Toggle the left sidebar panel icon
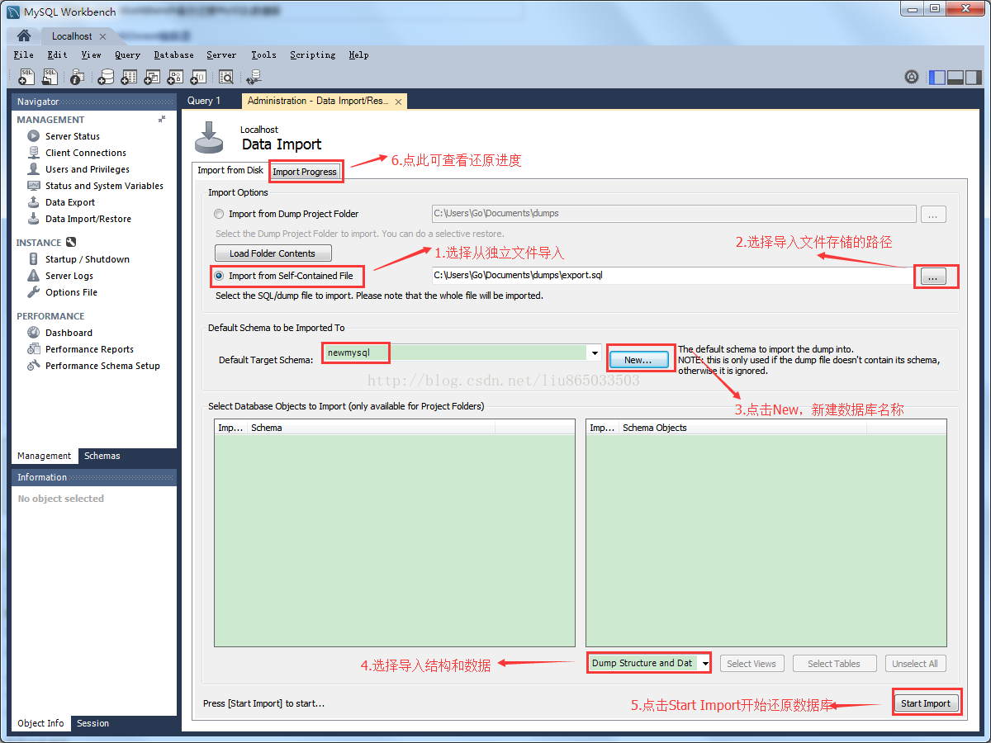991x743 pixels. pyautogui.click(x=937, y=77)
